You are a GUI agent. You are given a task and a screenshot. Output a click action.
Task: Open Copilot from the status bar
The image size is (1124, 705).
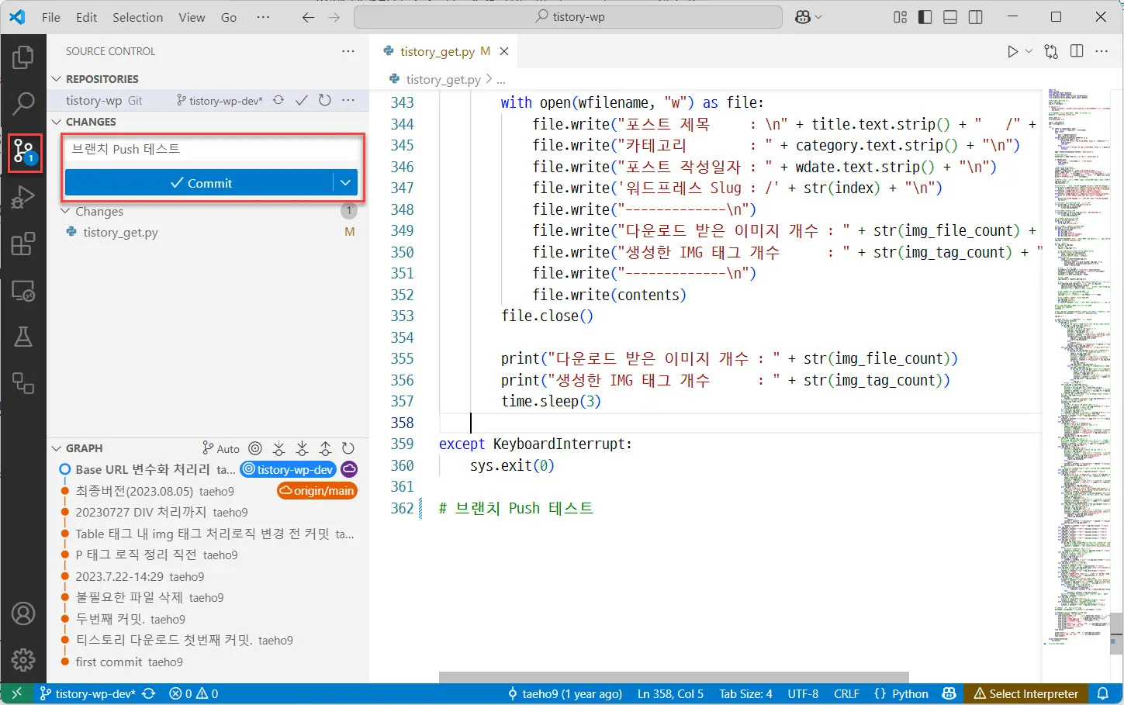[x=949, y=693]
